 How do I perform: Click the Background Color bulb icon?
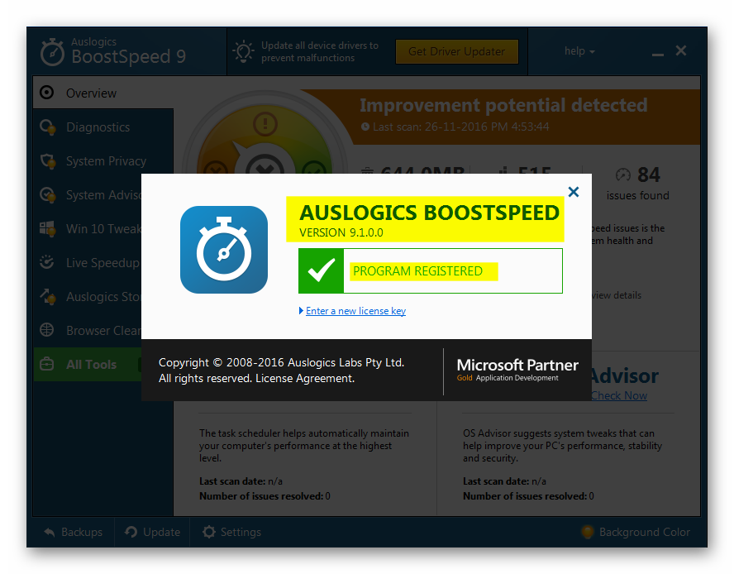point(588,532)
